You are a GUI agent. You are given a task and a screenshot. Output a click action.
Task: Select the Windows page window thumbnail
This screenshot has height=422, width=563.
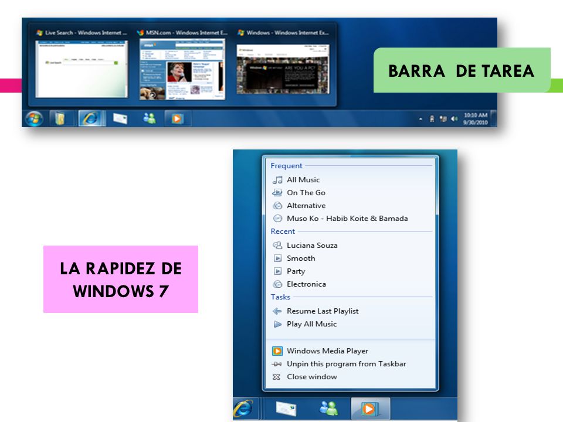click(283, 69)
